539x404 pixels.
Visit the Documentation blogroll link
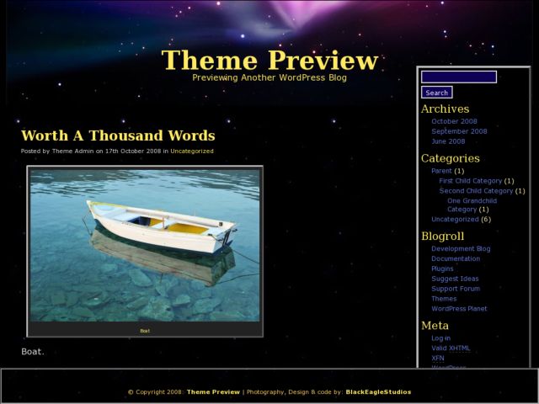click(x=456, y=258)
